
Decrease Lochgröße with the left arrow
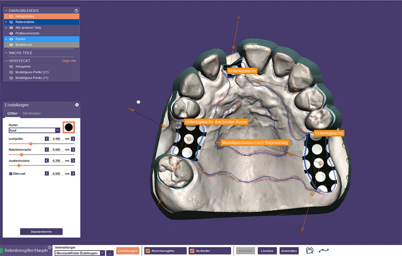(47, 139)
